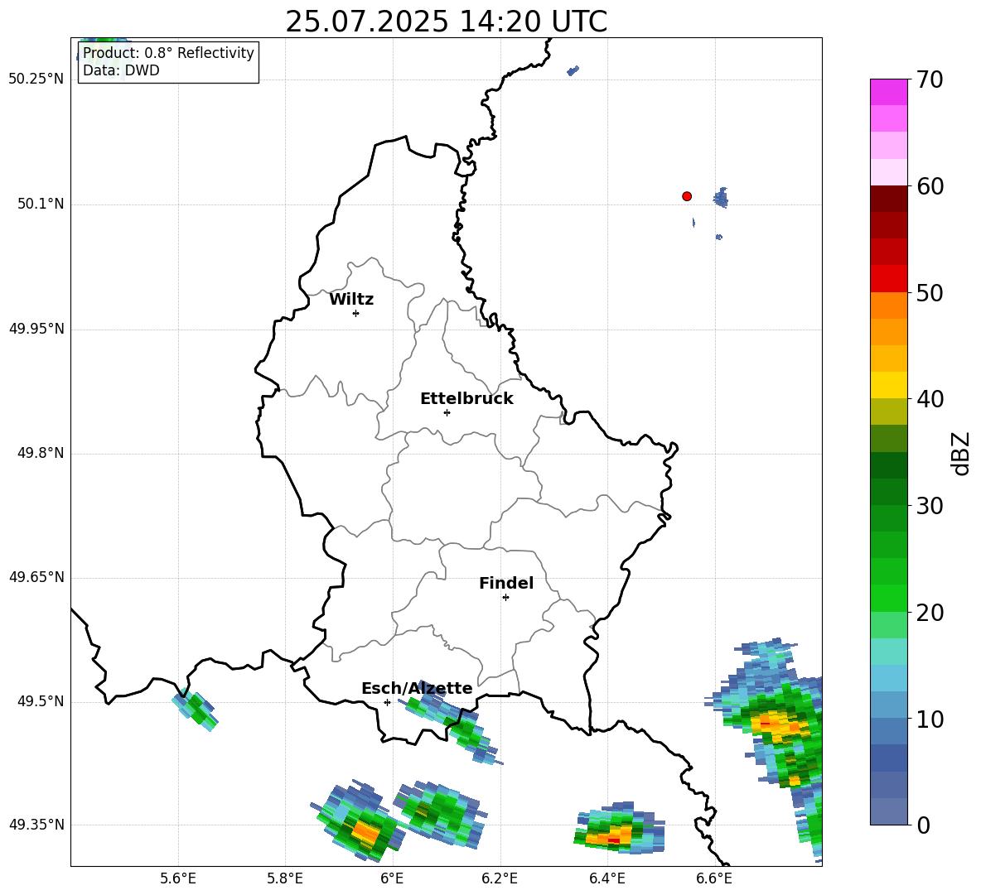Click the Esch/Alzette cross marker
Screen dimensions: 981x895
coord(387,702)
